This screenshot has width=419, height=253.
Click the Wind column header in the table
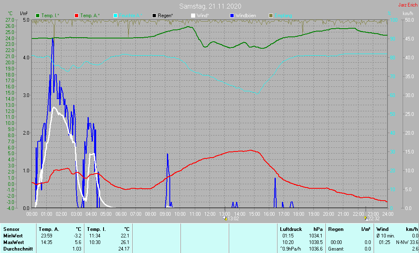click(x=382, y=229)
